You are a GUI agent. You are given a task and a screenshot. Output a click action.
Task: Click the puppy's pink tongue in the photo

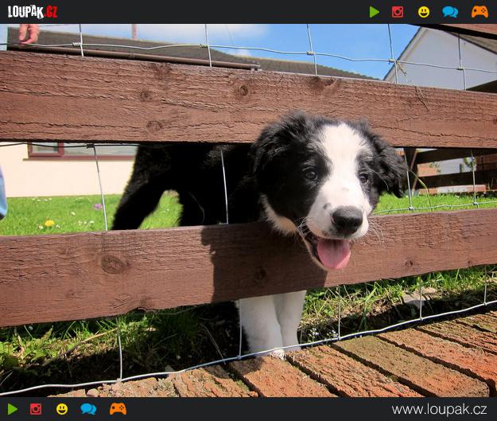pyautogui.click(x=333, y=253)
